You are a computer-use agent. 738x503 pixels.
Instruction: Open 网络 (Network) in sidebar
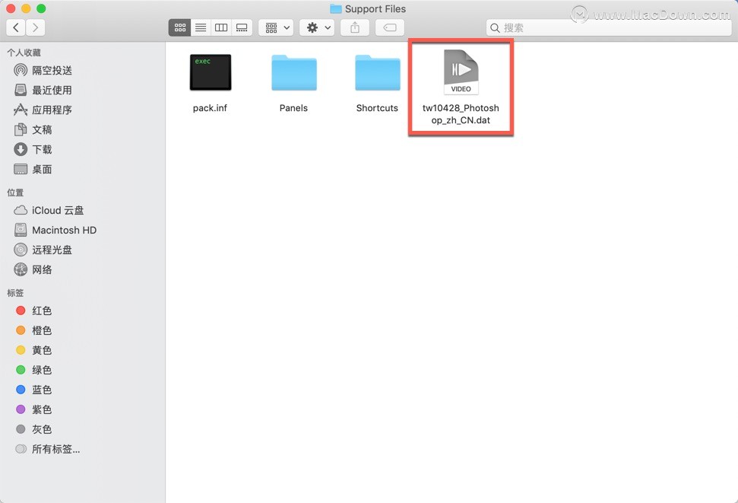point(41,269)
